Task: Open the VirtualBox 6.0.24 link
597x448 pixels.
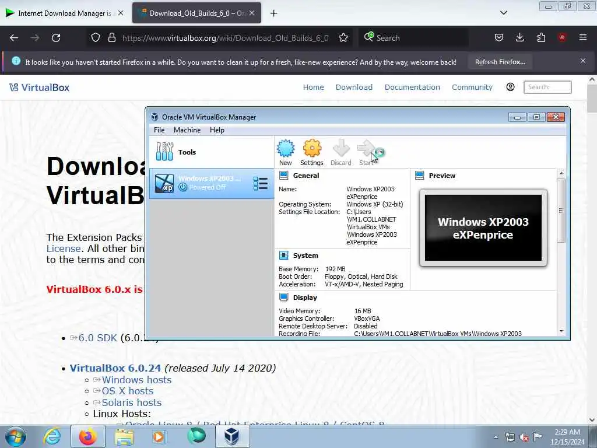Action: click(115, 368)
